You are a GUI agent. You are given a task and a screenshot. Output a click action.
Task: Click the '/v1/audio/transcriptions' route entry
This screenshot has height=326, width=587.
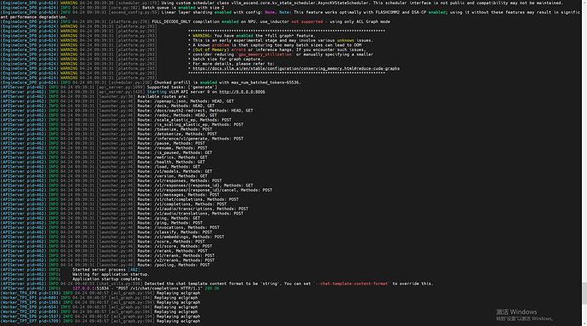click(x=193, y=209)
